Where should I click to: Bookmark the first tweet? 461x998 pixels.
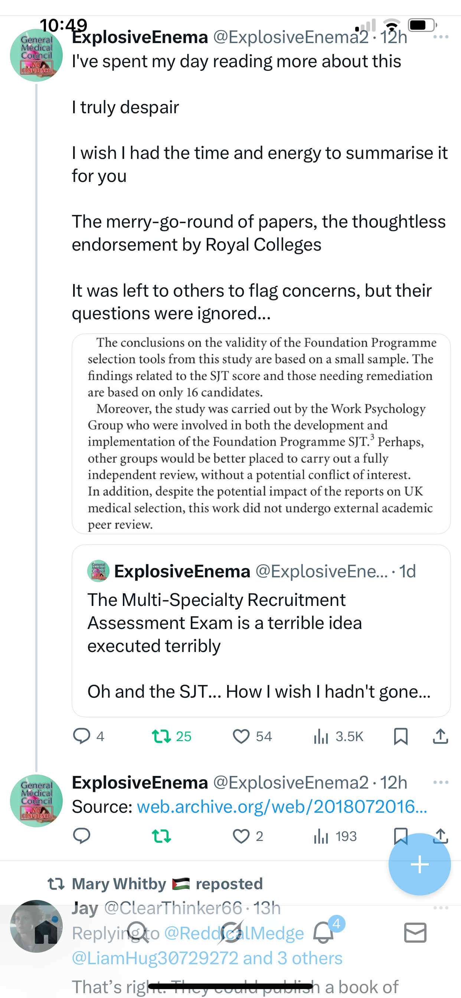click(x=400, y=736)
